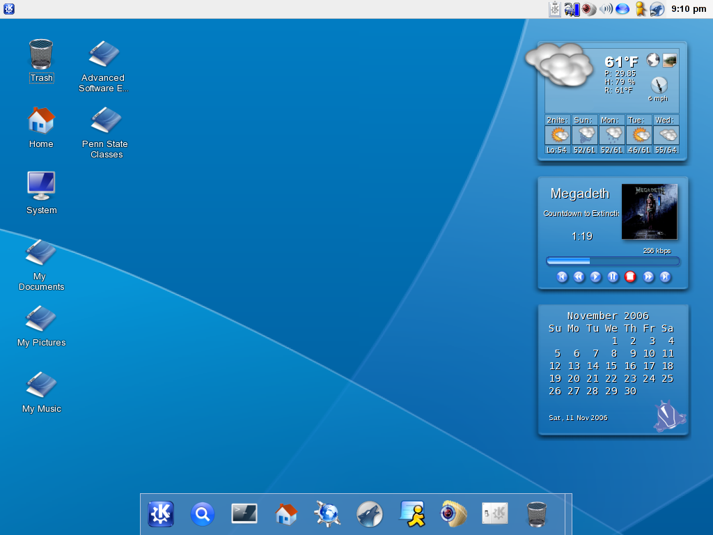Open the AIM running man messenger in the dock

[412, 513]
